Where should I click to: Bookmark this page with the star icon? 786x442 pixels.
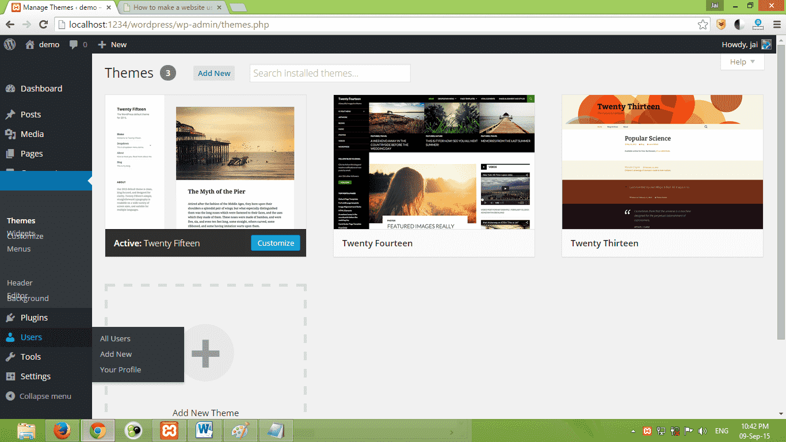(x=703, y=25)
